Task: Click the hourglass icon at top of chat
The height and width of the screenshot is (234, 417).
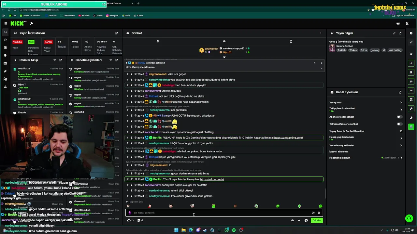Action: click(x=291, y=41)
